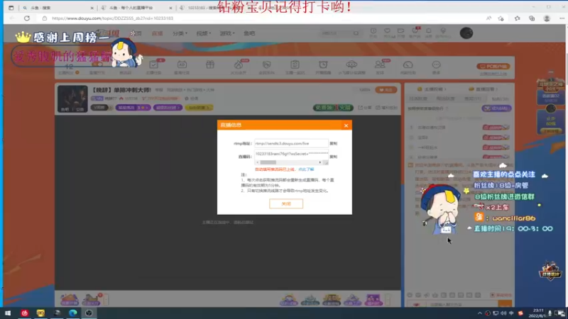The image size is (568, 319).
Task: Open the Windows Start menu
Action: (x=8, y=313)
